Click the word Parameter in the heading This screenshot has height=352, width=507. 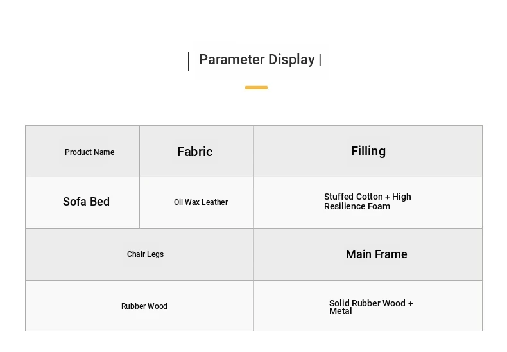[232, 60]
